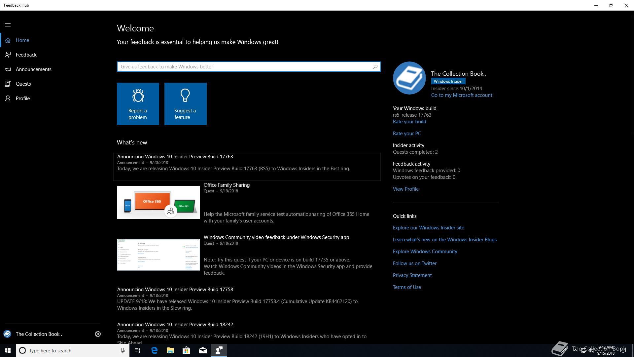
Task: Click the Cortana microphone icon
Action: (x=123, y=350)
